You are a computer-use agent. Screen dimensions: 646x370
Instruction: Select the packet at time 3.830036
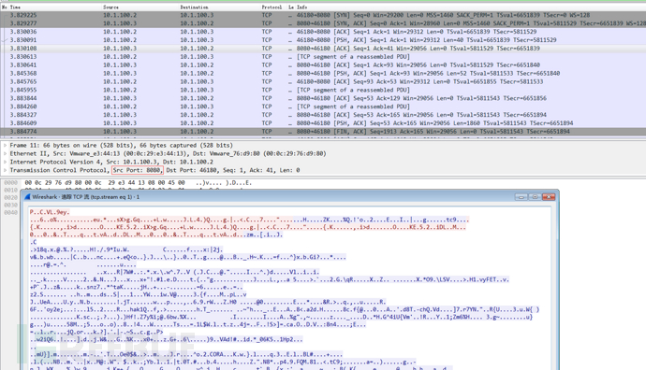323,32
